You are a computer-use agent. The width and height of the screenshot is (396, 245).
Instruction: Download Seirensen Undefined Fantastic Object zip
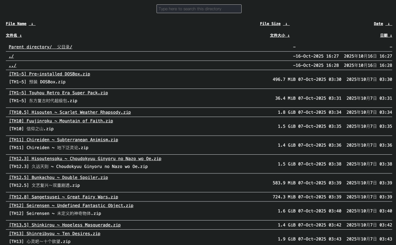pos(71,206)
